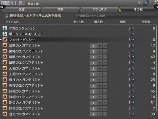Decrease quantity for 剛柔のエクスマテリジャ
Viewport: 158px width, 119px height.
click(x=105, y=109)
